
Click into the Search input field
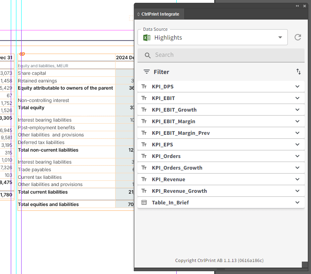pyautogui.click(x=224, y=55)
